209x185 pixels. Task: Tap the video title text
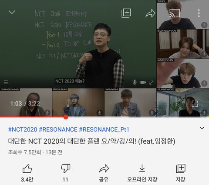[x=91, y=141]
